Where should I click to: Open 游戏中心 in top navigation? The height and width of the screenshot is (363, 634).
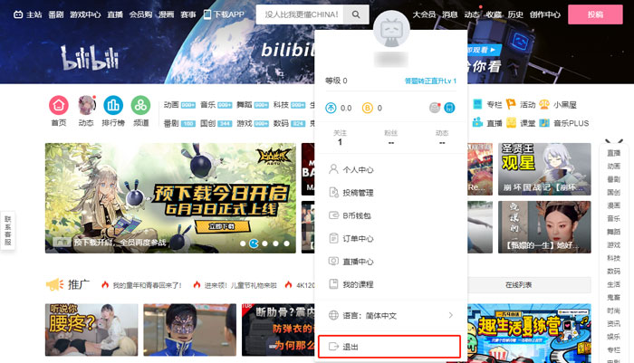(x=85, y=14)
